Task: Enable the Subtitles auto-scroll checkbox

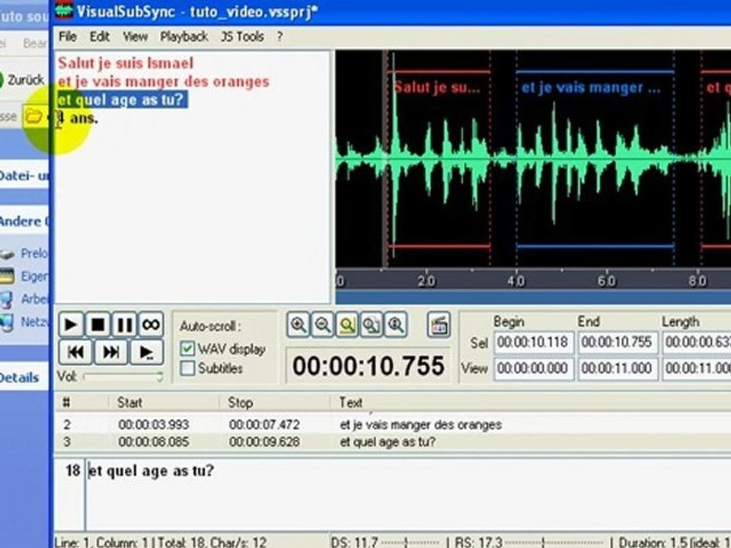Action: (x=187, y=368)
